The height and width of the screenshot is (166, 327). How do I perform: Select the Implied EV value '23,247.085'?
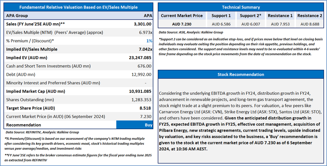140,58
